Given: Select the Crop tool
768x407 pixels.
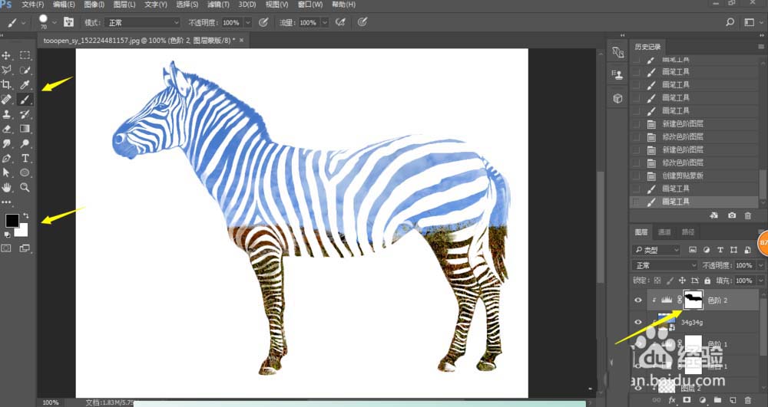Looking at the screenshot, I should tap(7, 84).
